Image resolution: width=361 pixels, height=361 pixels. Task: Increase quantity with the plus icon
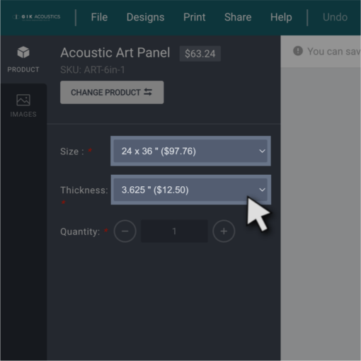click(x=224, y=231)
